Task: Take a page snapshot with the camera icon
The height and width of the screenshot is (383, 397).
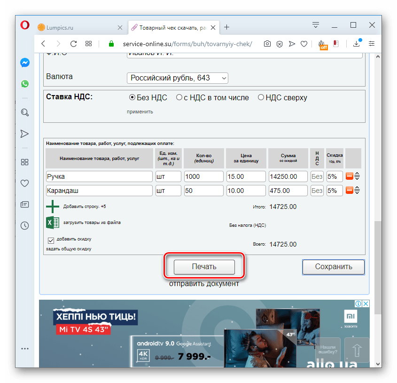Action: tap(267, 44)
